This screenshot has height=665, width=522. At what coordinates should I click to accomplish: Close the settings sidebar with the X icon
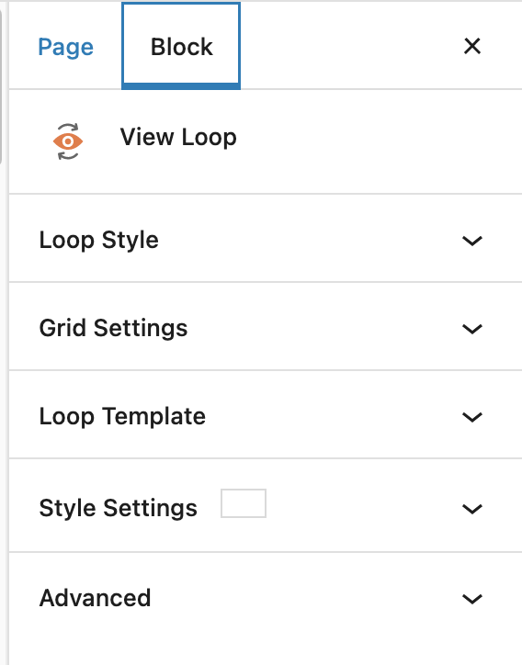click(472, 46)
